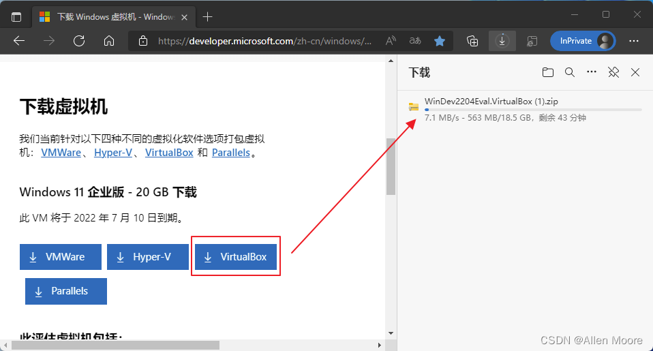This screenshot has height=351, width=653.
Task: Download the VirtualBox virtual machine button
Action: tap(236, 257)
